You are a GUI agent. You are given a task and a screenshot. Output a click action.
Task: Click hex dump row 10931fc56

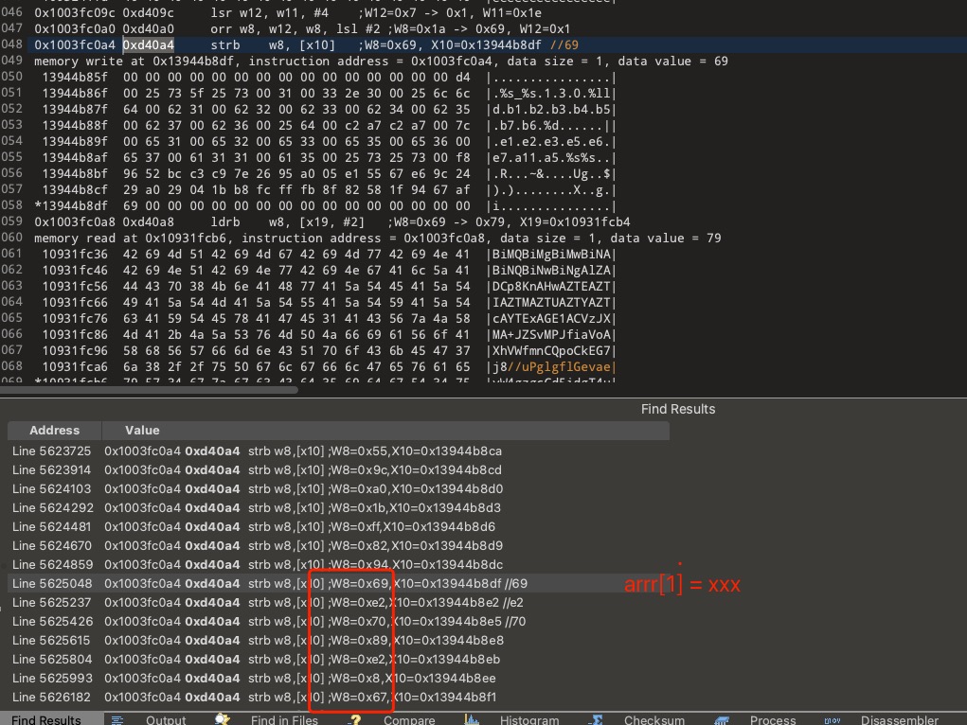(330, 286)
